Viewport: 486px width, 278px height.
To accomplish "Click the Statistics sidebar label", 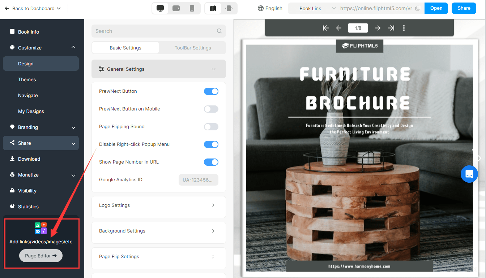I will [28, 207].
